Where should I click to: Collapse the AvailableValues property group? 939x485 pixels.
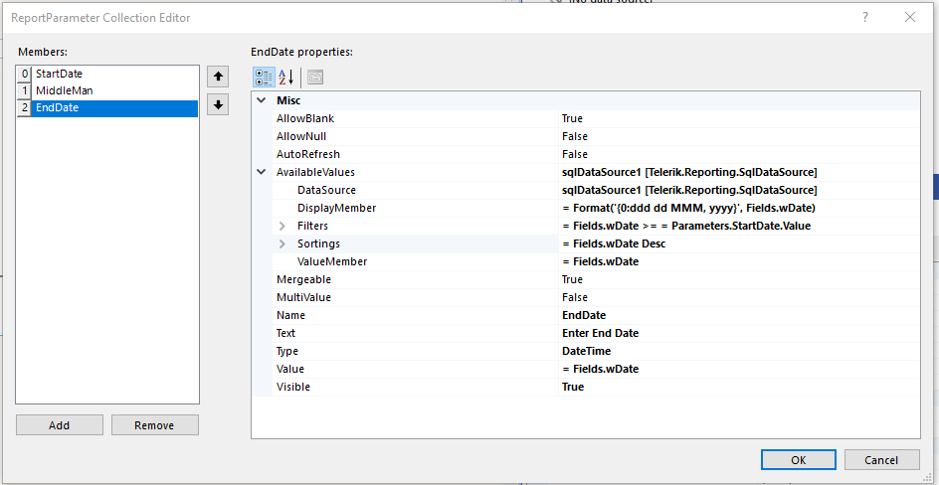(x=262, y=172)
